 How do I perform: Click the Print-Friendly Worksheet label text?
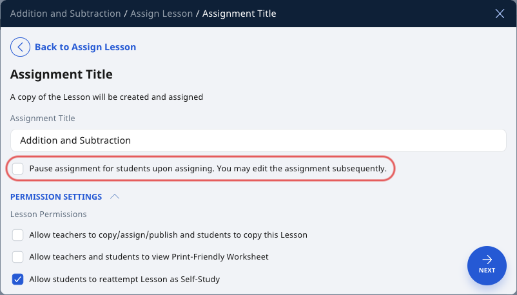149,257
